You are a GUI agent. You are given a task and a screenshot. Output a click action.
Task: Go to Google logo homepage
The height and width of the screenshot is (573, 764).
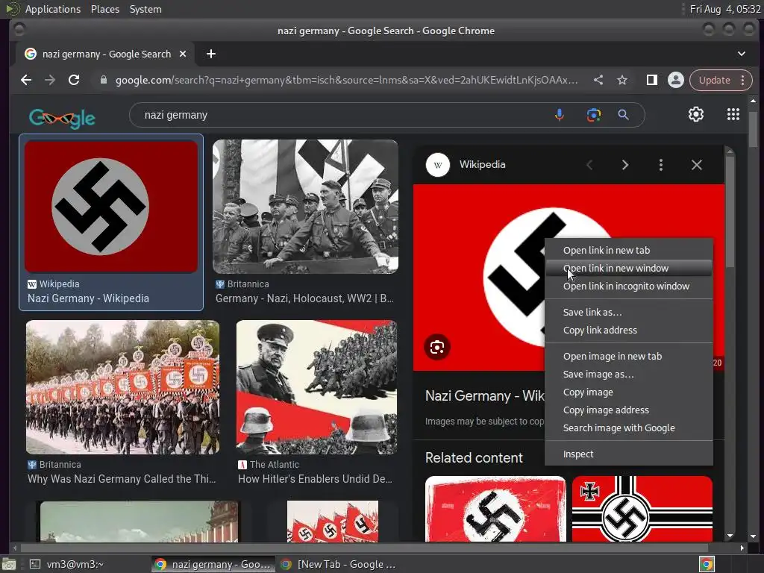pyautogui.click(x=62, y=117)
